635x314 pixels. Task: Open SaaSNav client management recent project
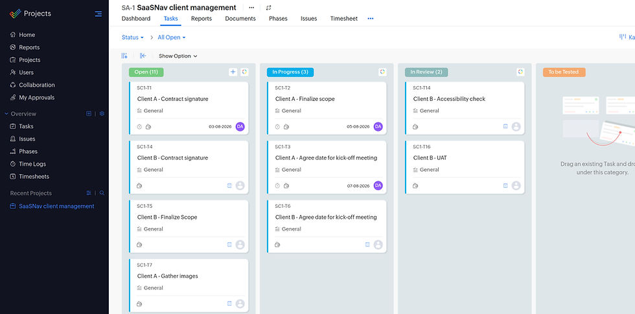[x=56, y=206]
